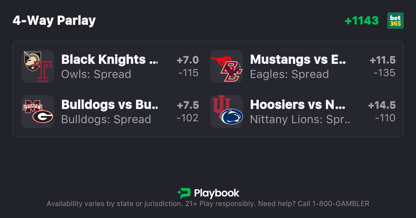Click the Black Knights vs Owls team logos

coord(37,66)
